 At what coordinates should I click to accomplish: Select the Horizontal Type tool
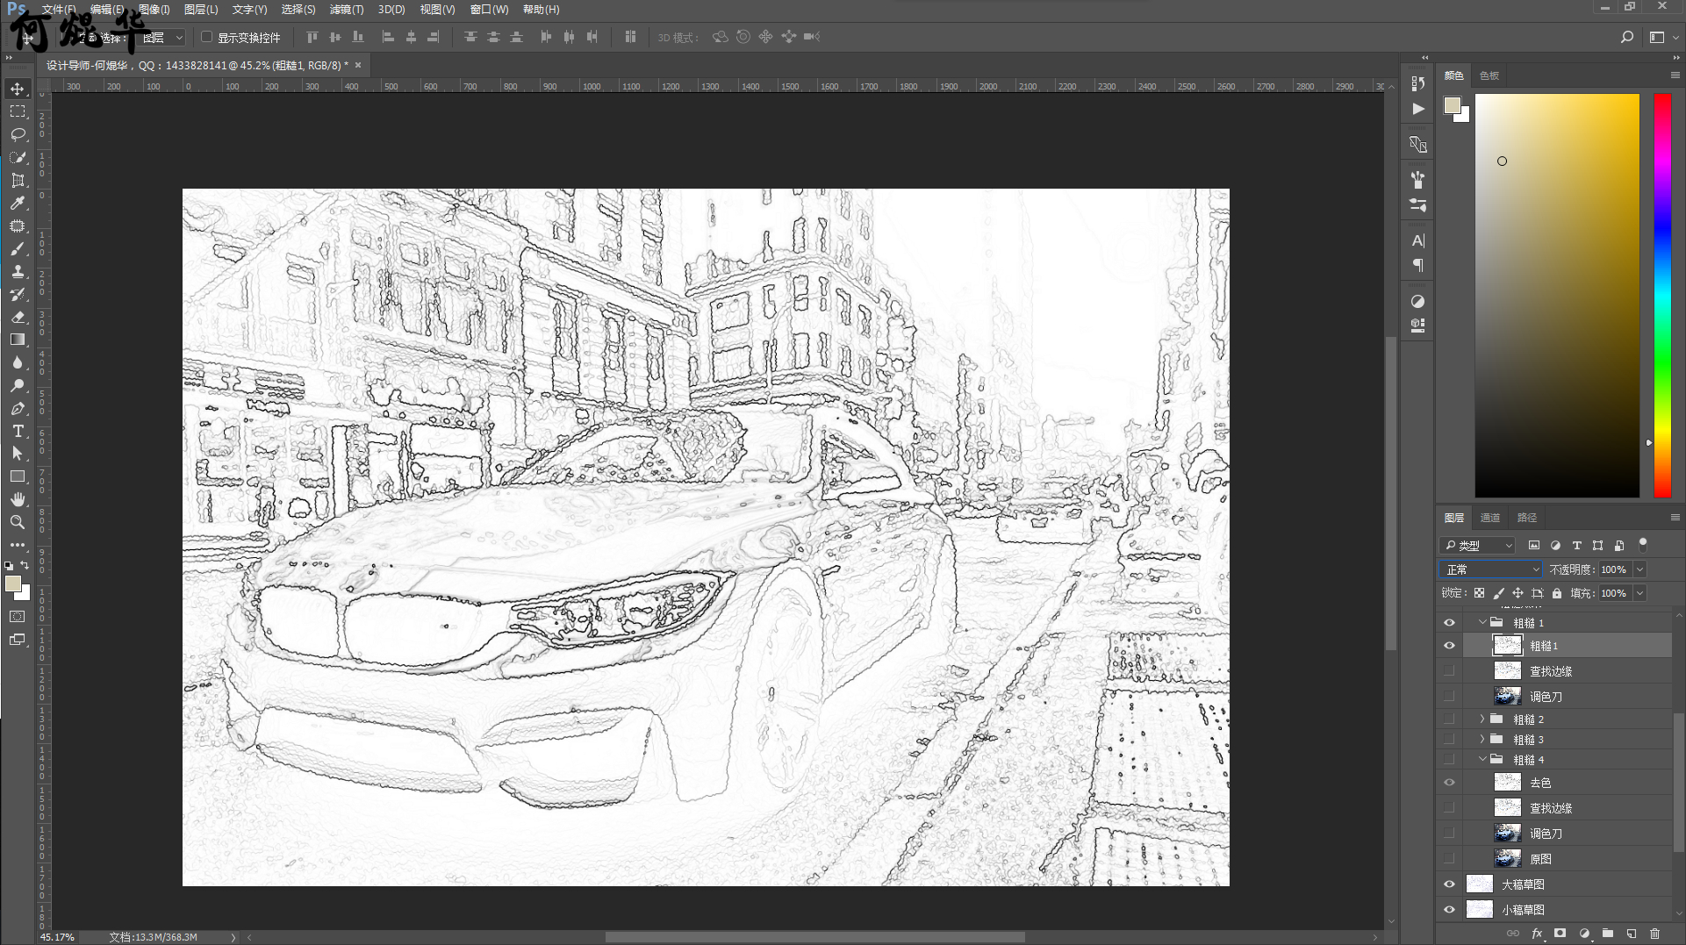tap(18, 431)
